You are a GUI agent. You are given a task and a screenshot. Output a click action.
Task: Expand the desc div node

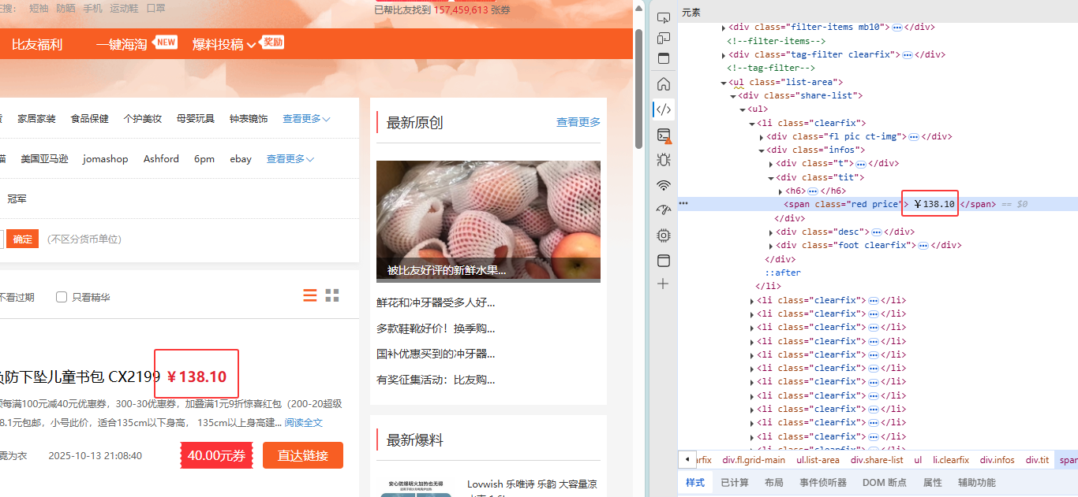(x=771, y=232)
